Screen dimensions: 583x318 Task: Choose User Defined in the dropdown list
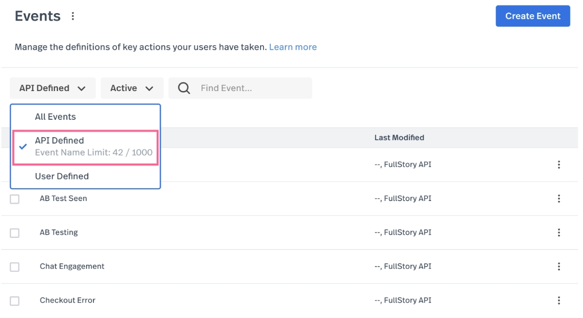(85, 176)
